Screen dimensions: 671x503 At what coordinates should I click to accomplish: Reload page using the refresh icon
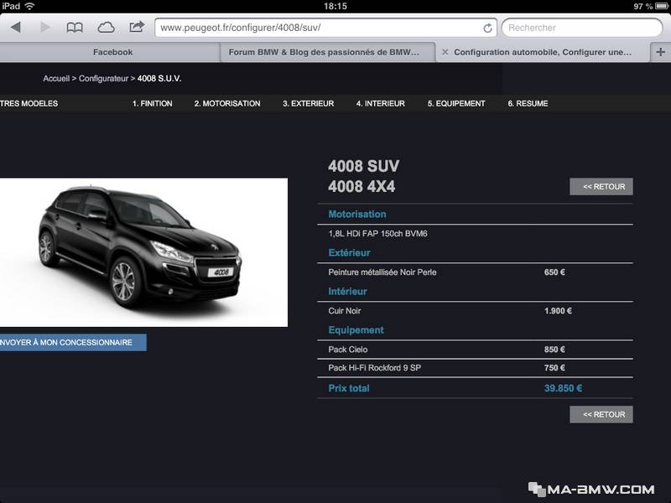point(487,29)
